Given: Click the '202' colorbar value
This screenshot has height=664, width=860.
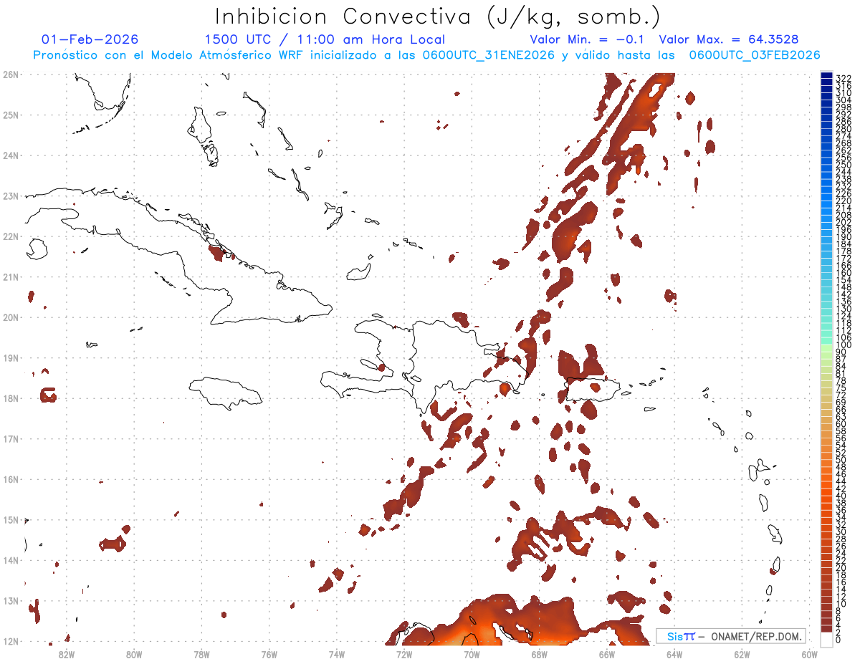Looking at the screenshot, I should (844, 222).
